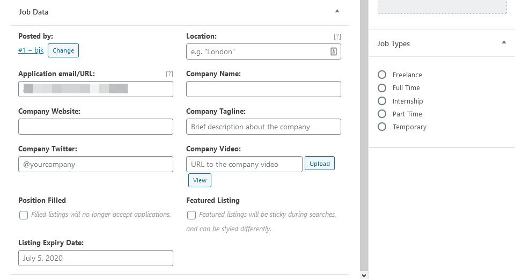This screenshot has height=279, width=515.
Task: Open the #1 – bjk user link
Action: click(x=31, y=50)
